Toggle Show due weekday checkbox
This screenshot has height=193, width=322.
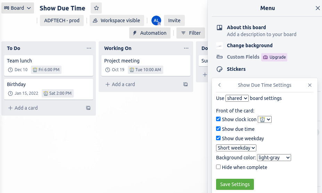[218, 138]
